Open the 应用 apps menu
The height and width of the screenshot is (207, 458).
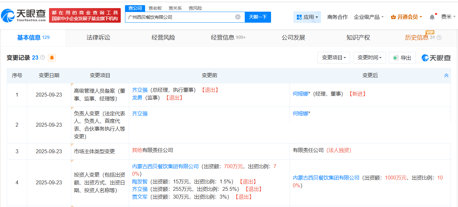307,17
